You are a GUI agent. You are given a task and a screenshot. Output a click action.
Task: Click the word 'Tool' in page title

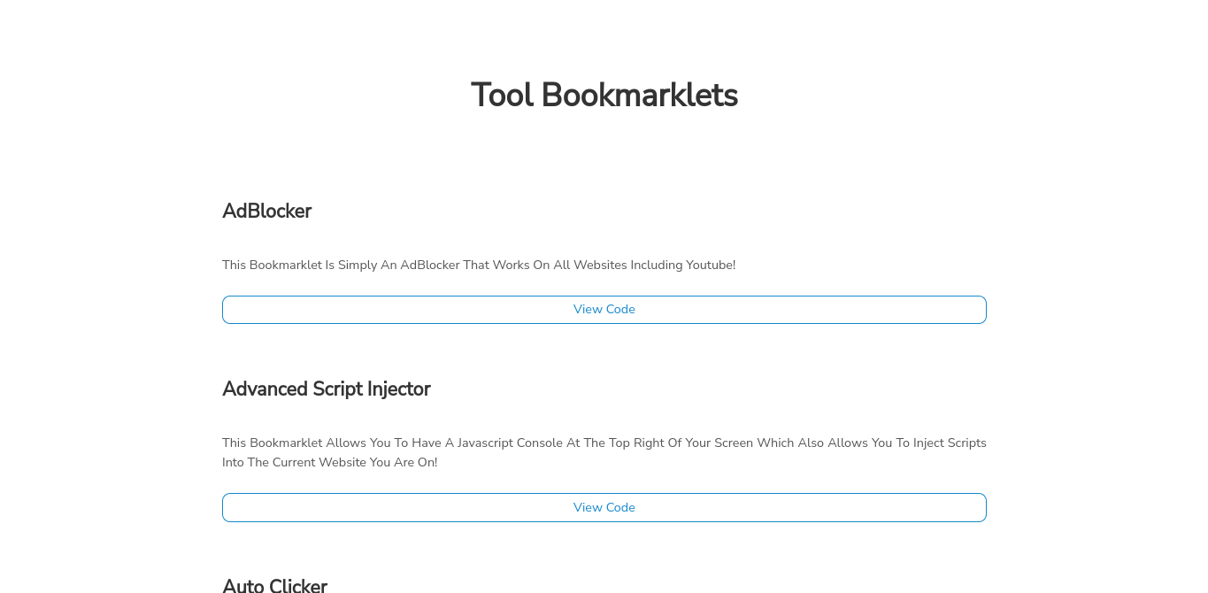[x=502, y=96]
